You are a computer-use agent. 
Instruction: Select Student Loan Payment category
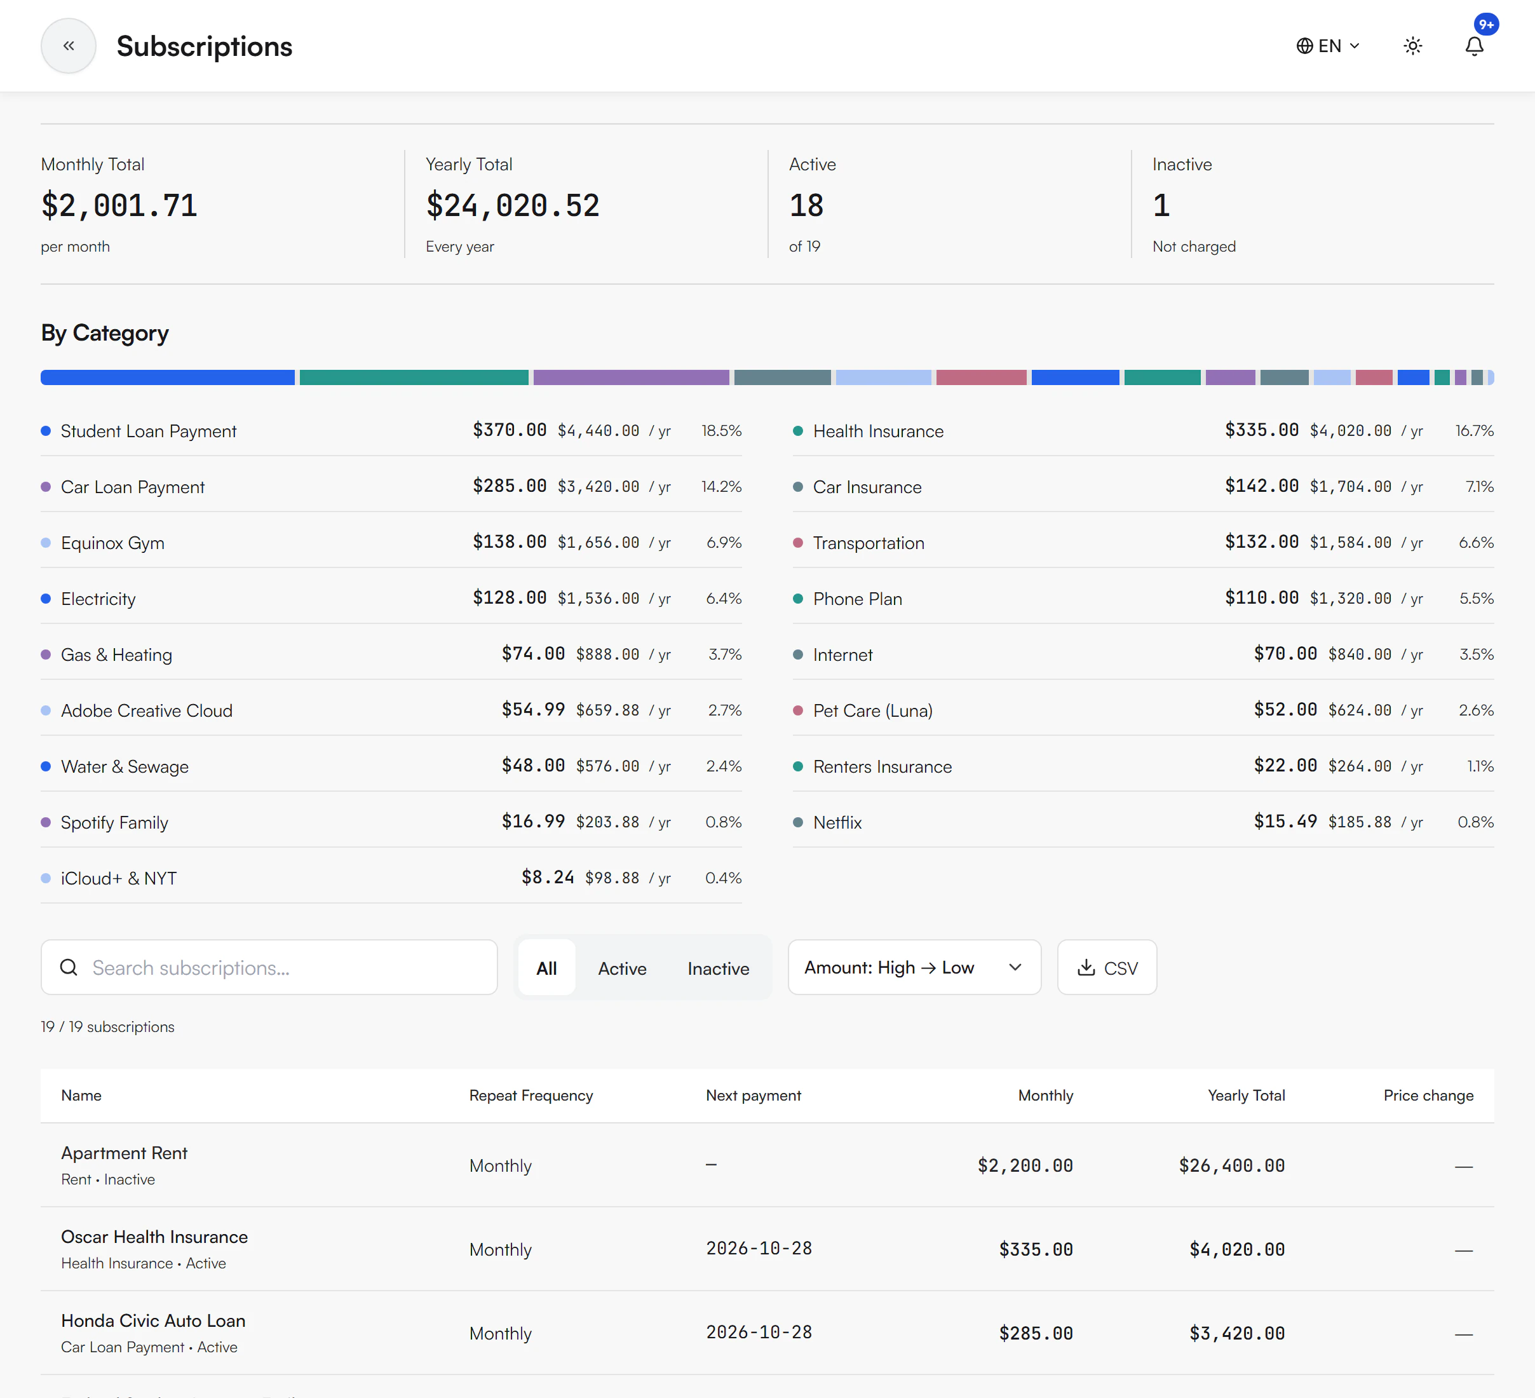[x=391, y=431]
